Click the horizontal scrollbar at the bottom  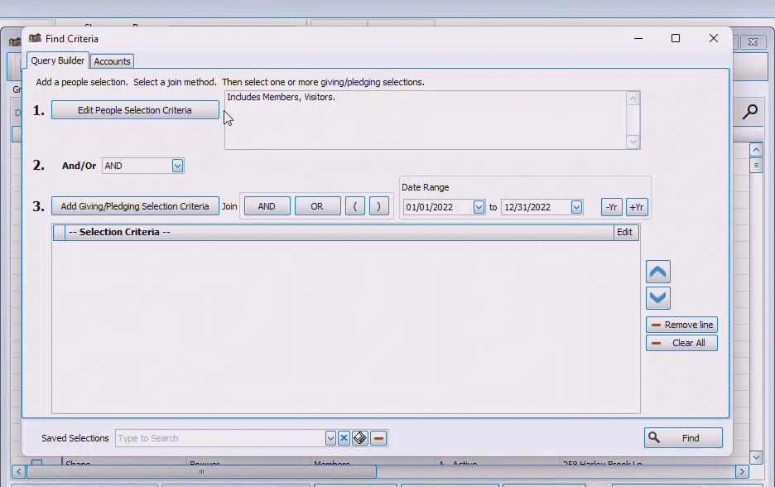[x=201, y=471]
